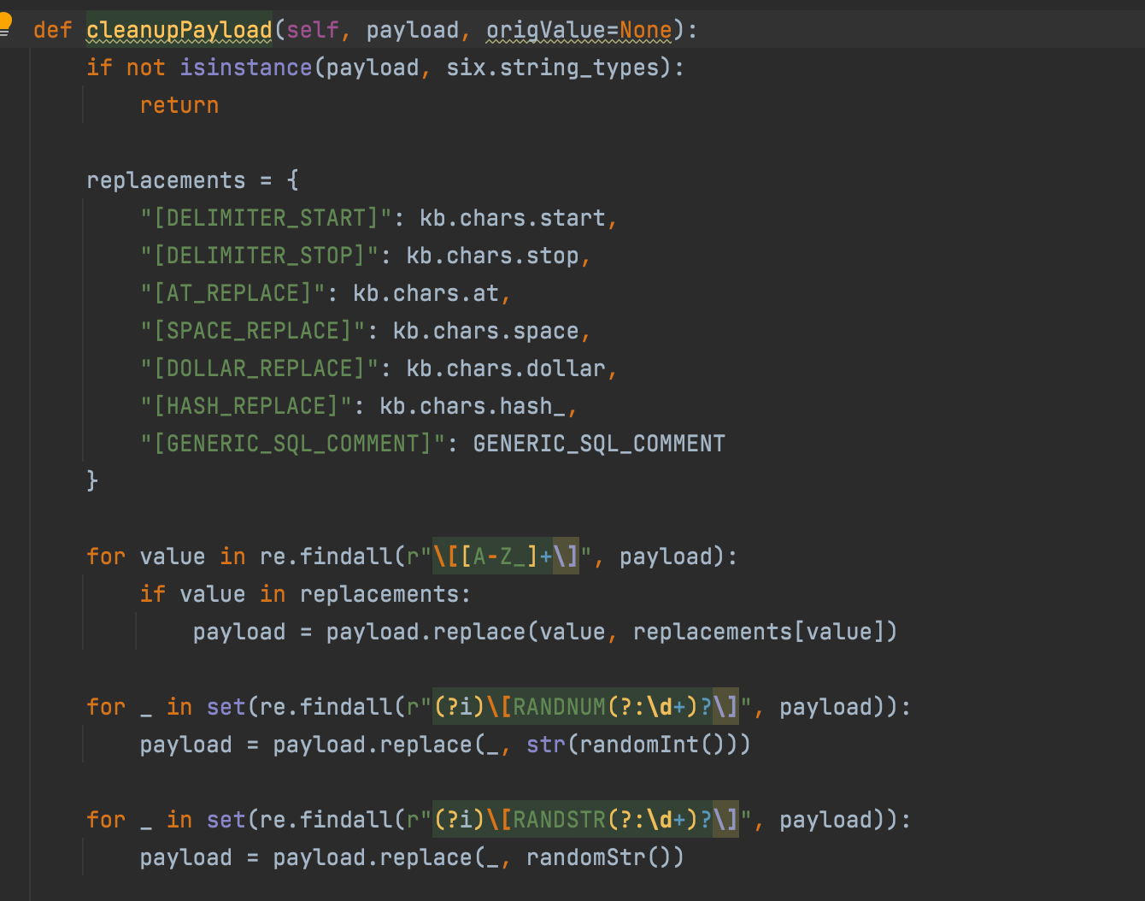This screenshot has height=901, width=1145.
Task: Click the return keyword
Action: click(x=179, y=106)
